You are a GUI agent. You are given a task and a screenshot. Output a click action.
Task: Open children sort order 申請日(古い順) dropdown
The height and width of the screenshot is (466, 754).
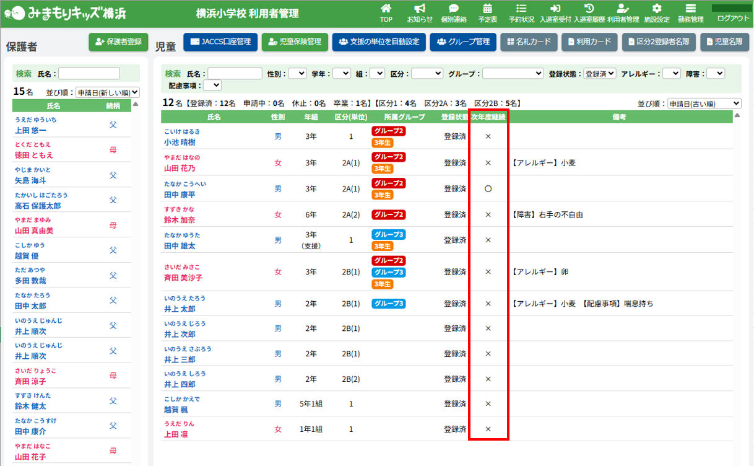[x=704, y=103]
